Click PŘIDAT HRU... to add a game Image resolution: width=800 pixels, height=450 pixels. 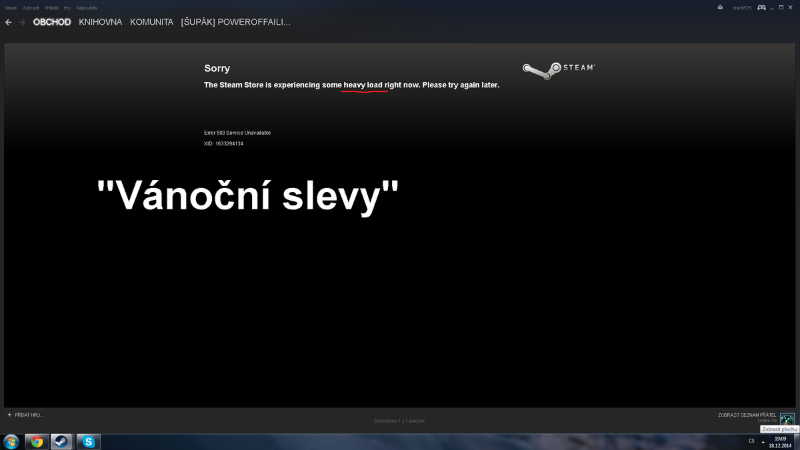click(x=25, y=414)
